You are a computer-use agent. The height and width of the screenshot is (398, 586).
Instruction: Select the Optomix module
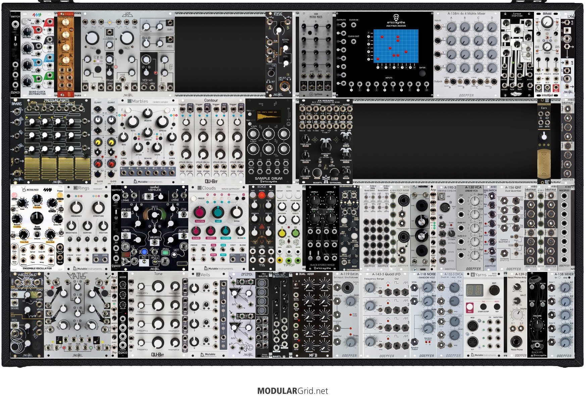[x=242, y=315]
